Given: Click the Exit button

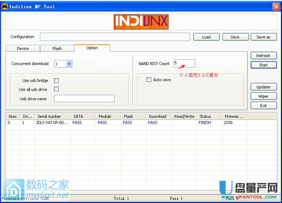Looking at the screenshot, I should pyautogui.click(x=263, y=106).
